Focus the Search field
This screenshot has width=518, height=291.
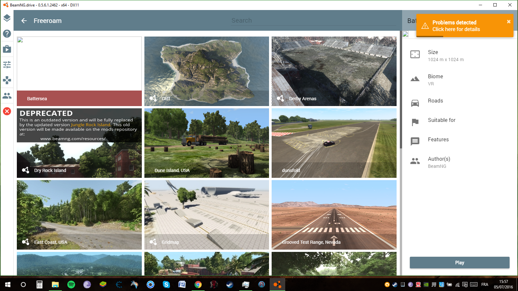pos(313,21)
